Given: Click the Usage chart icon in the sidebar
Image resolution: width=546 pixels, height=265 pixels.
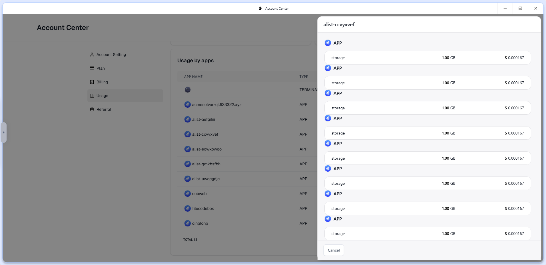Looking at the screenshot, I should pyautogui.click(x=92, y=96).
